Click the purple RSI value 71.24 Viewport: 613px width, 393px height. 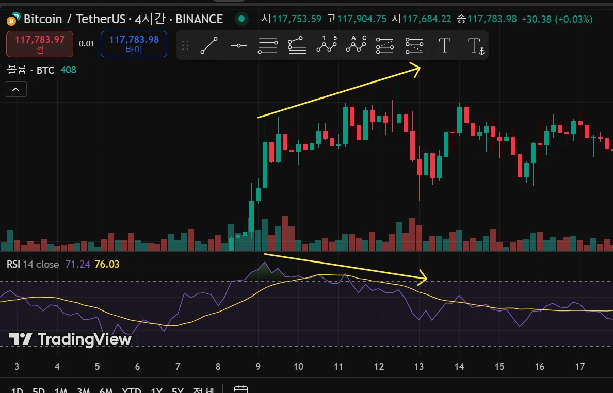point(78,264)
